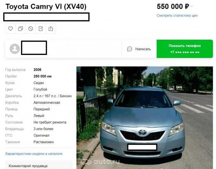Image resolution: width=216 pixels, height=169 pixels.
Task: Open Смотреть статистику цен link
Action: point(177,16)
